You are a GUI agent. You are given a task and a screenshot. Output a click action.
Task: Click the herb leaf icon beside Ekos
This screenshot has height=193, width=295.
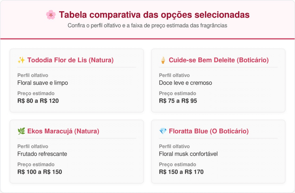click(x=21, y=131)
